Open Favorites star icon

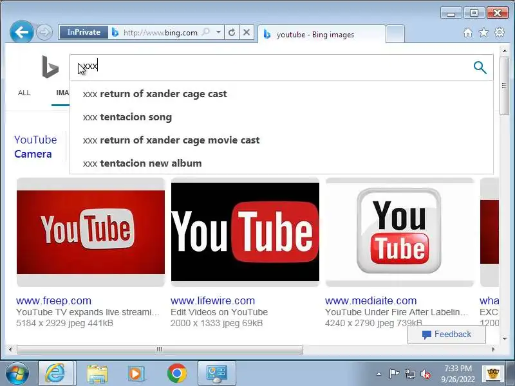point(483,33)
